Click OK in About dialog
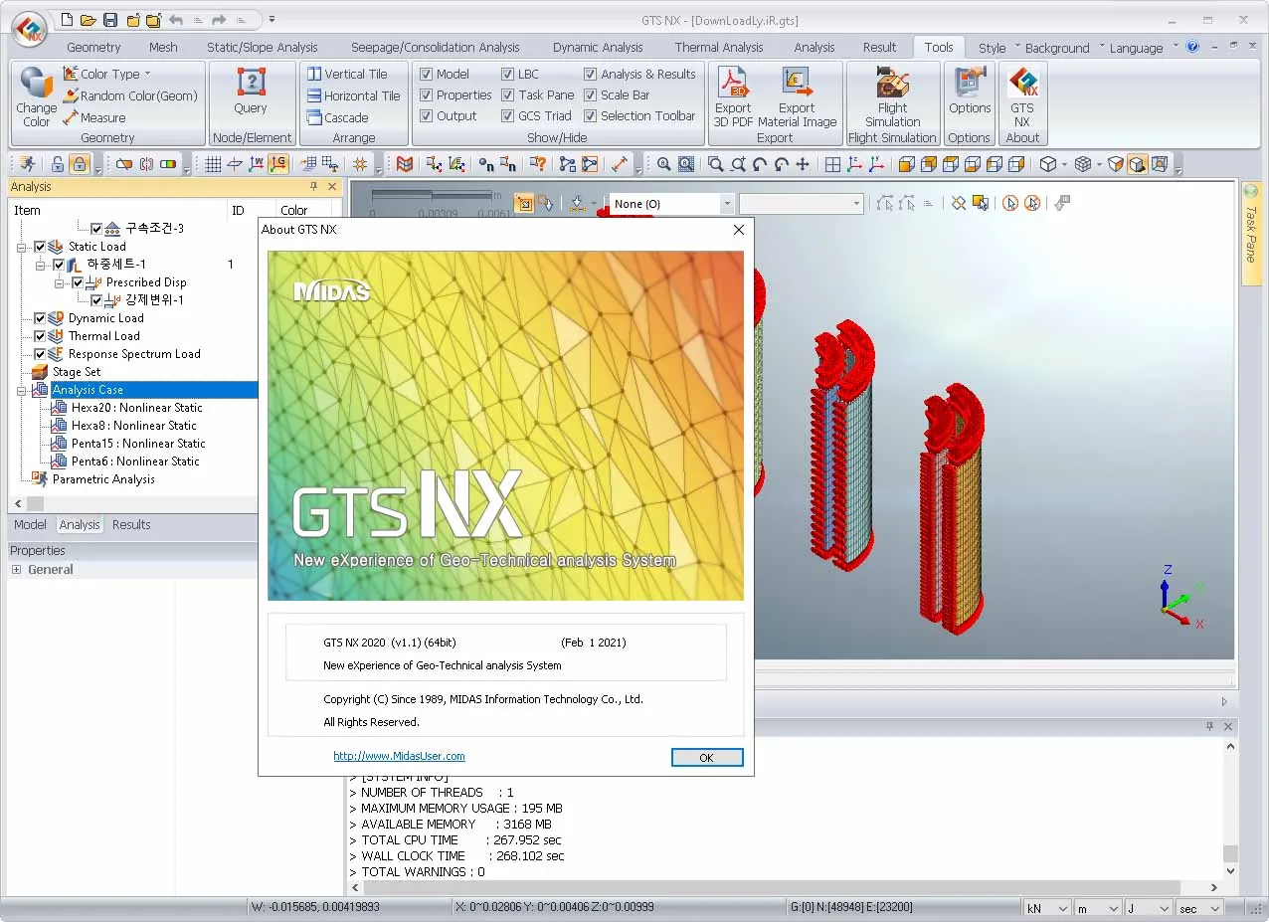1269x922 pixels. [707, 757]
